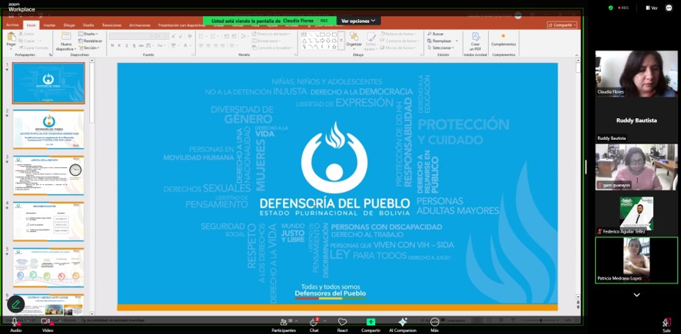
Task: Click the green encryption shield icon
Action: (610, 8)
